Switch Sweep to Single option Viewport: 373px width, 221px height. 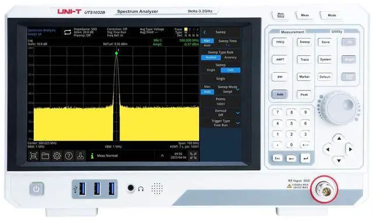(211, 70)
